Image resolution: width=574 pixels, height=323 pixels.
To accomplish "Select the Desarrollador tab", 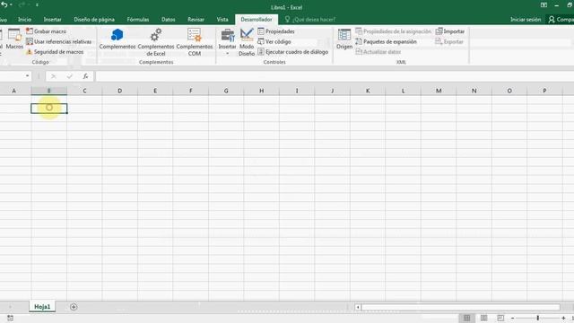I will pos(257,20).
